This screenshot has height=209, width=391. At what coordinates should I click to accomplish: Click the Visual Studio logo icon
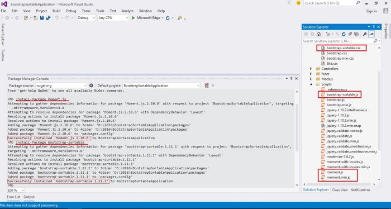4,4
